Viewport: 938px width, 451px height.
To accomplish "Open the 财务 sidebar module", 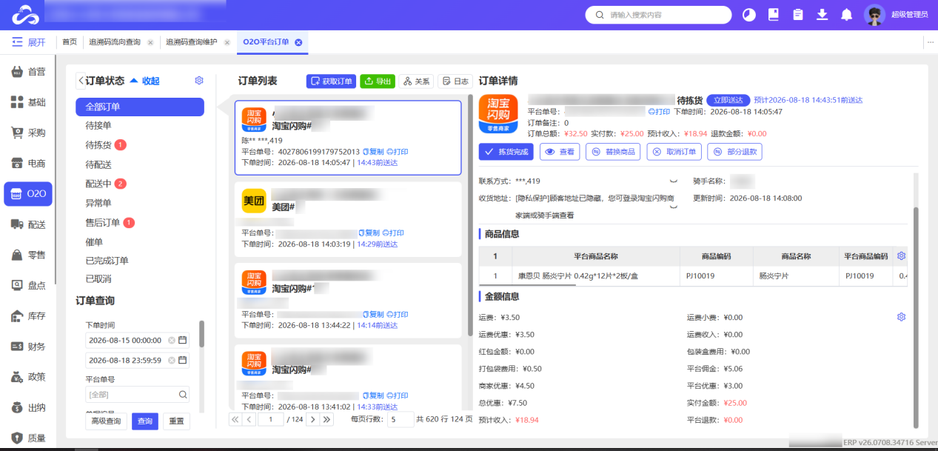I will (28, 347).
